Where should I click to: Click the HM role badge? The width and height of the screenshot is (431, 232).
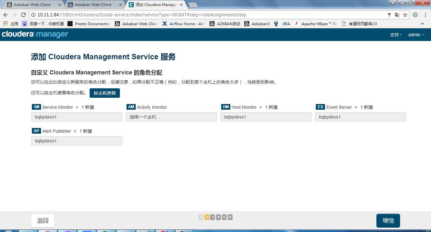point(226,107)
